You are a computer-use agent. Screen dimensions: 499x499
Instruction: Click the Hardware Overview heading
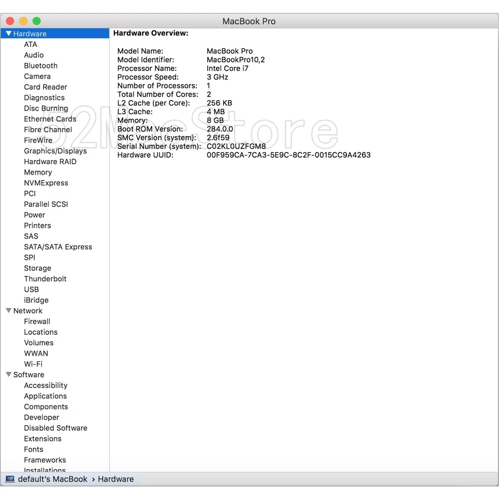151,33
